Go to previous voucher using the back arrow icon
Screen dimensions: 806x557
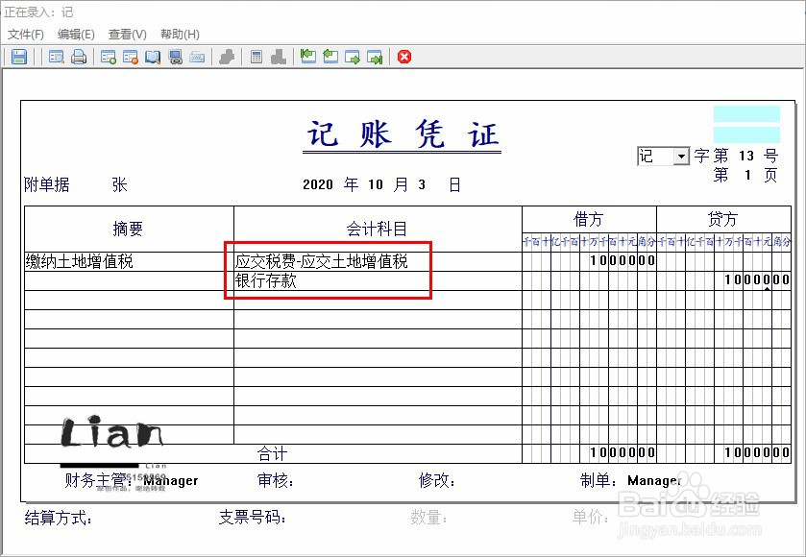(331, 57)
